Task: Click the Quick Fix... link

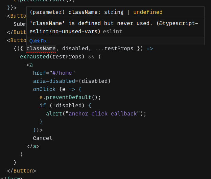Action: pos(39,41)
